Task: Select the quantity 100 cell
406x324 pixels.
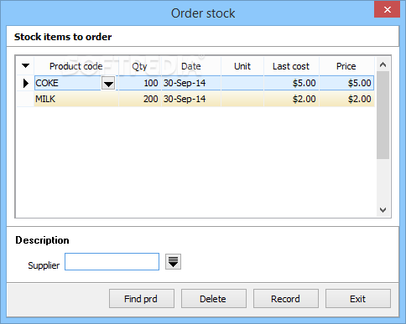Action: click(139, 83)
